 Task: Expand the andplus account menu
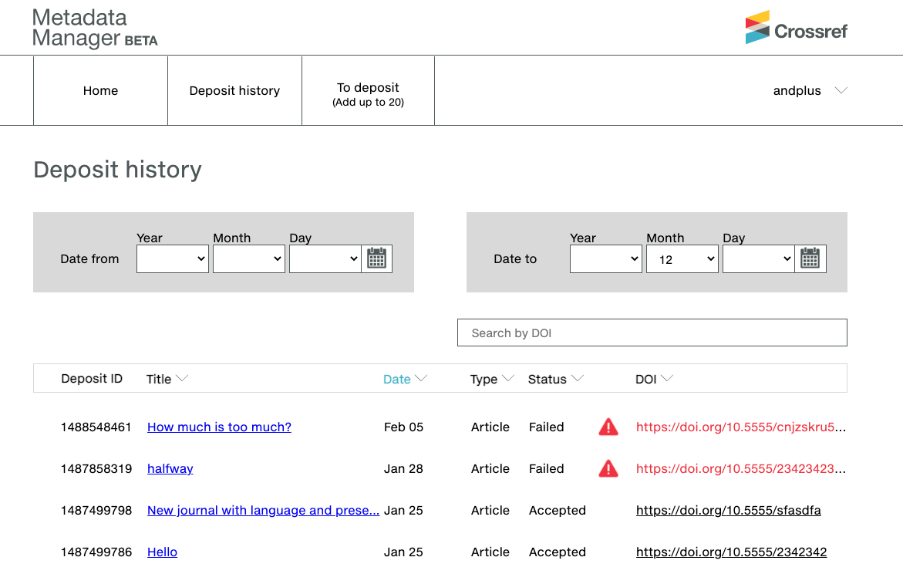(810, 90)
